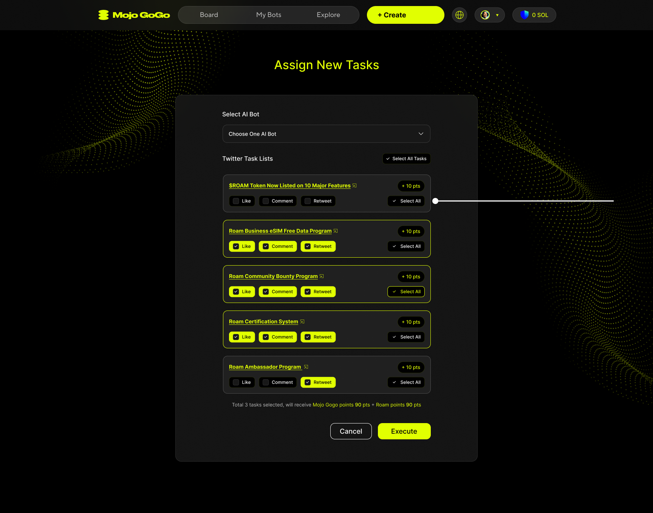The image size is (653, 513).
Task: Enable Like for $ROAM Token task
Action: click(x=236, y=201)
